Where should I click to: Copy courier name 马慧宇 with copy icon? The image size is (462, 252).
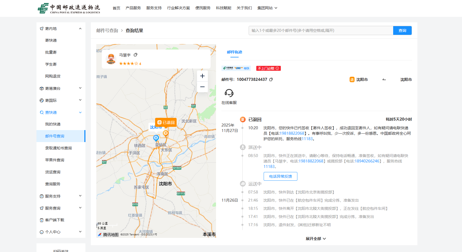click(x=135, y=55)
